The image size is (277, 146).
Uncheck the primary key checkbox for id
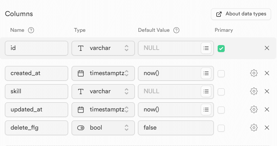pos(221,48)
